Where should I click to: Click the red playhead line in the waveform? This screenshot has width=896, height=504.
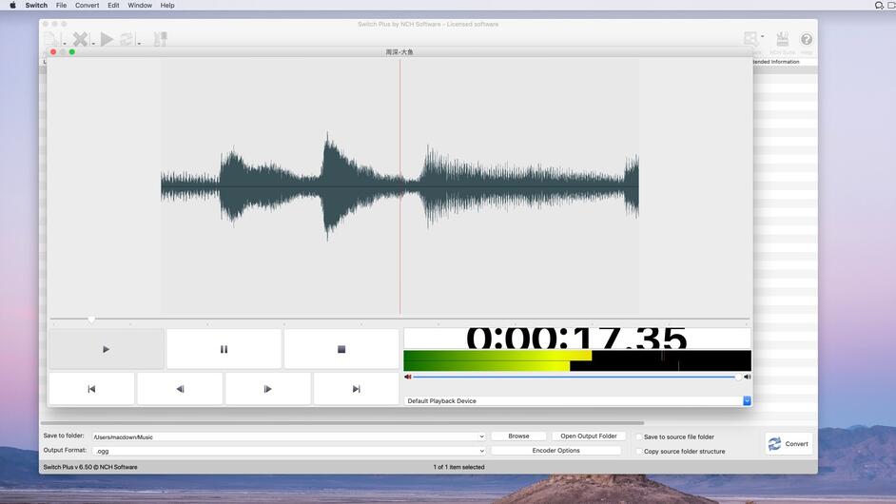click(400, 185)
